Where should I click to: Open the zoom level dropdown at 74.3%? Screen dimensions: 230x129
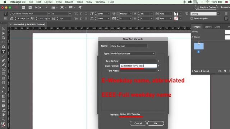(46, 7)
